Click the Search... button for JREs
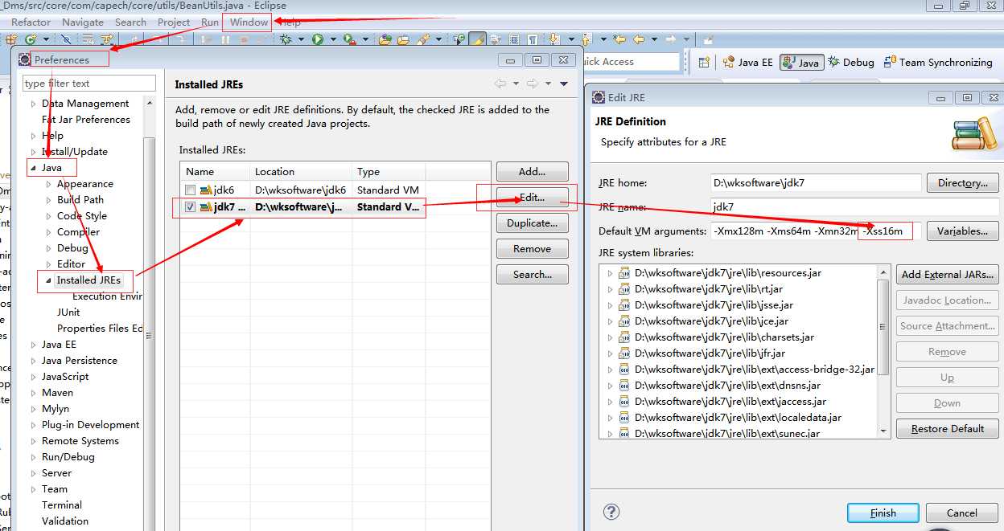The width and height of the screenshot is (1004, 531). (x=532, y=274)
